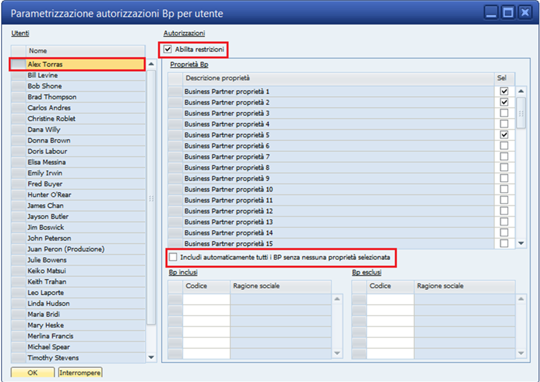The image size is (540, 382).
Task: Click first Codice field under Bp esclusi
Action: (390, 299)
